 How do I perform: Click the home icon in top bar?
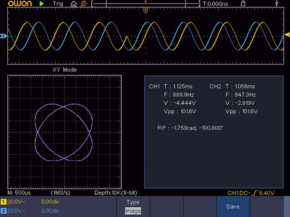point(73,3)
